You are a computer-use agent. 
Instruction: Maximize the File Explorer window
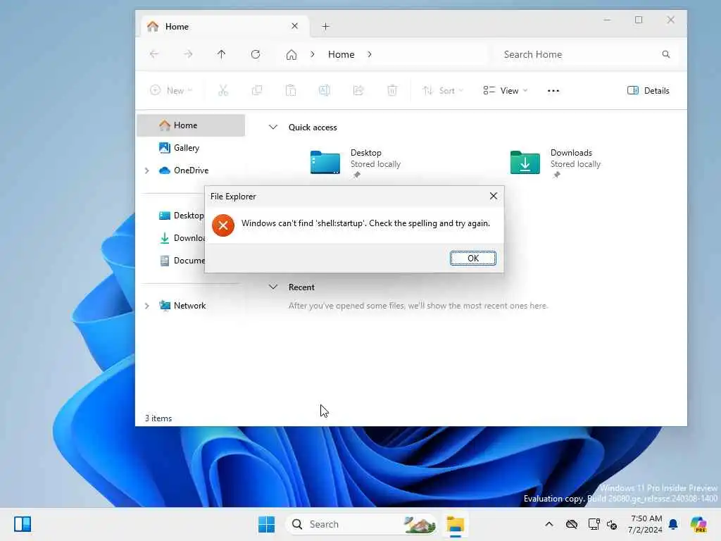pos(639,20)
